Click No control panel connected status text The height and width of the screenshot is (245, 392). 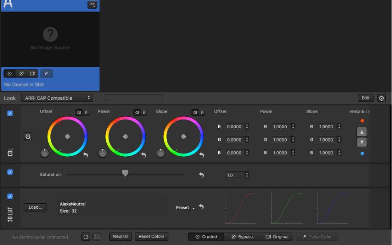[x=40, y=237]
